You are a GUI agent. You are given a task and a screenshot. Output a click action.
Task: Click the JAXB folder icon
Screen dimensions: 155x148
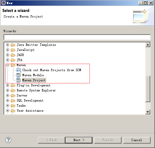[13, 55]
